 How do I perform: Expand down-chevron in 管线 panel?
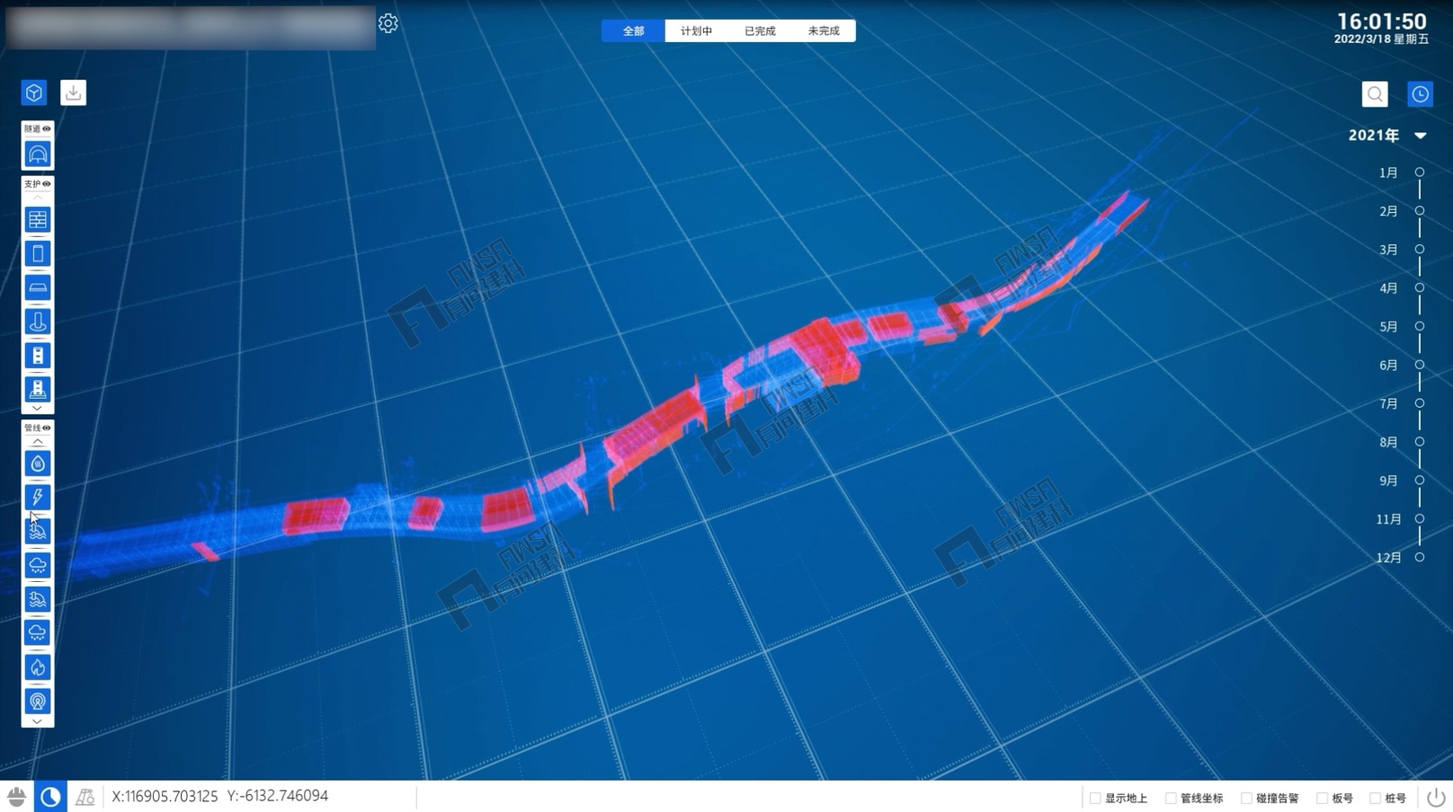38,721
